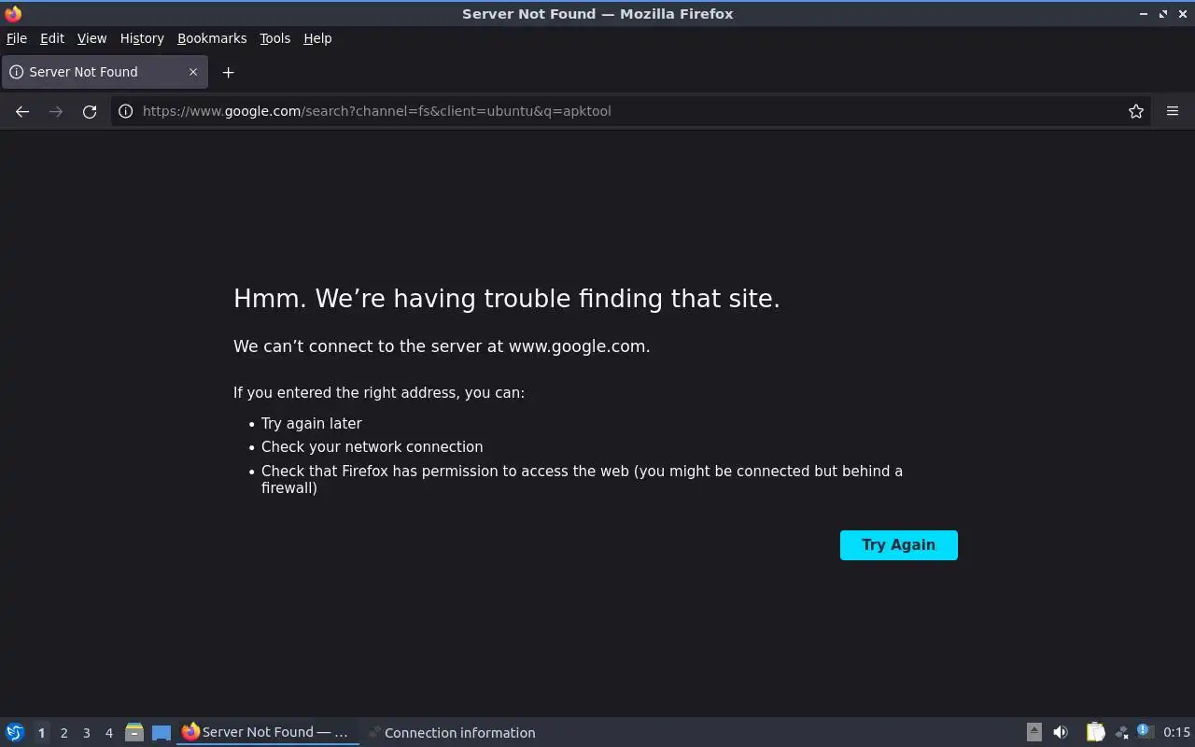Click 'Check your network connection' bullet
Viewport: 1195px width, 747px height.
tap(373, 447)
